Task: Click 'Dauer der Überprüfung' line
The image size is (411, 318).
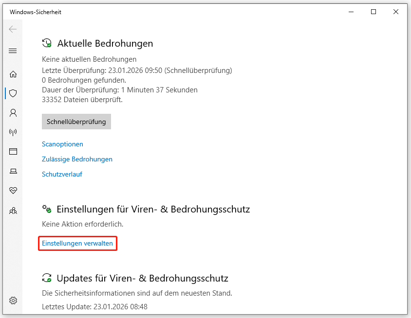Action: tap(120, 90)
